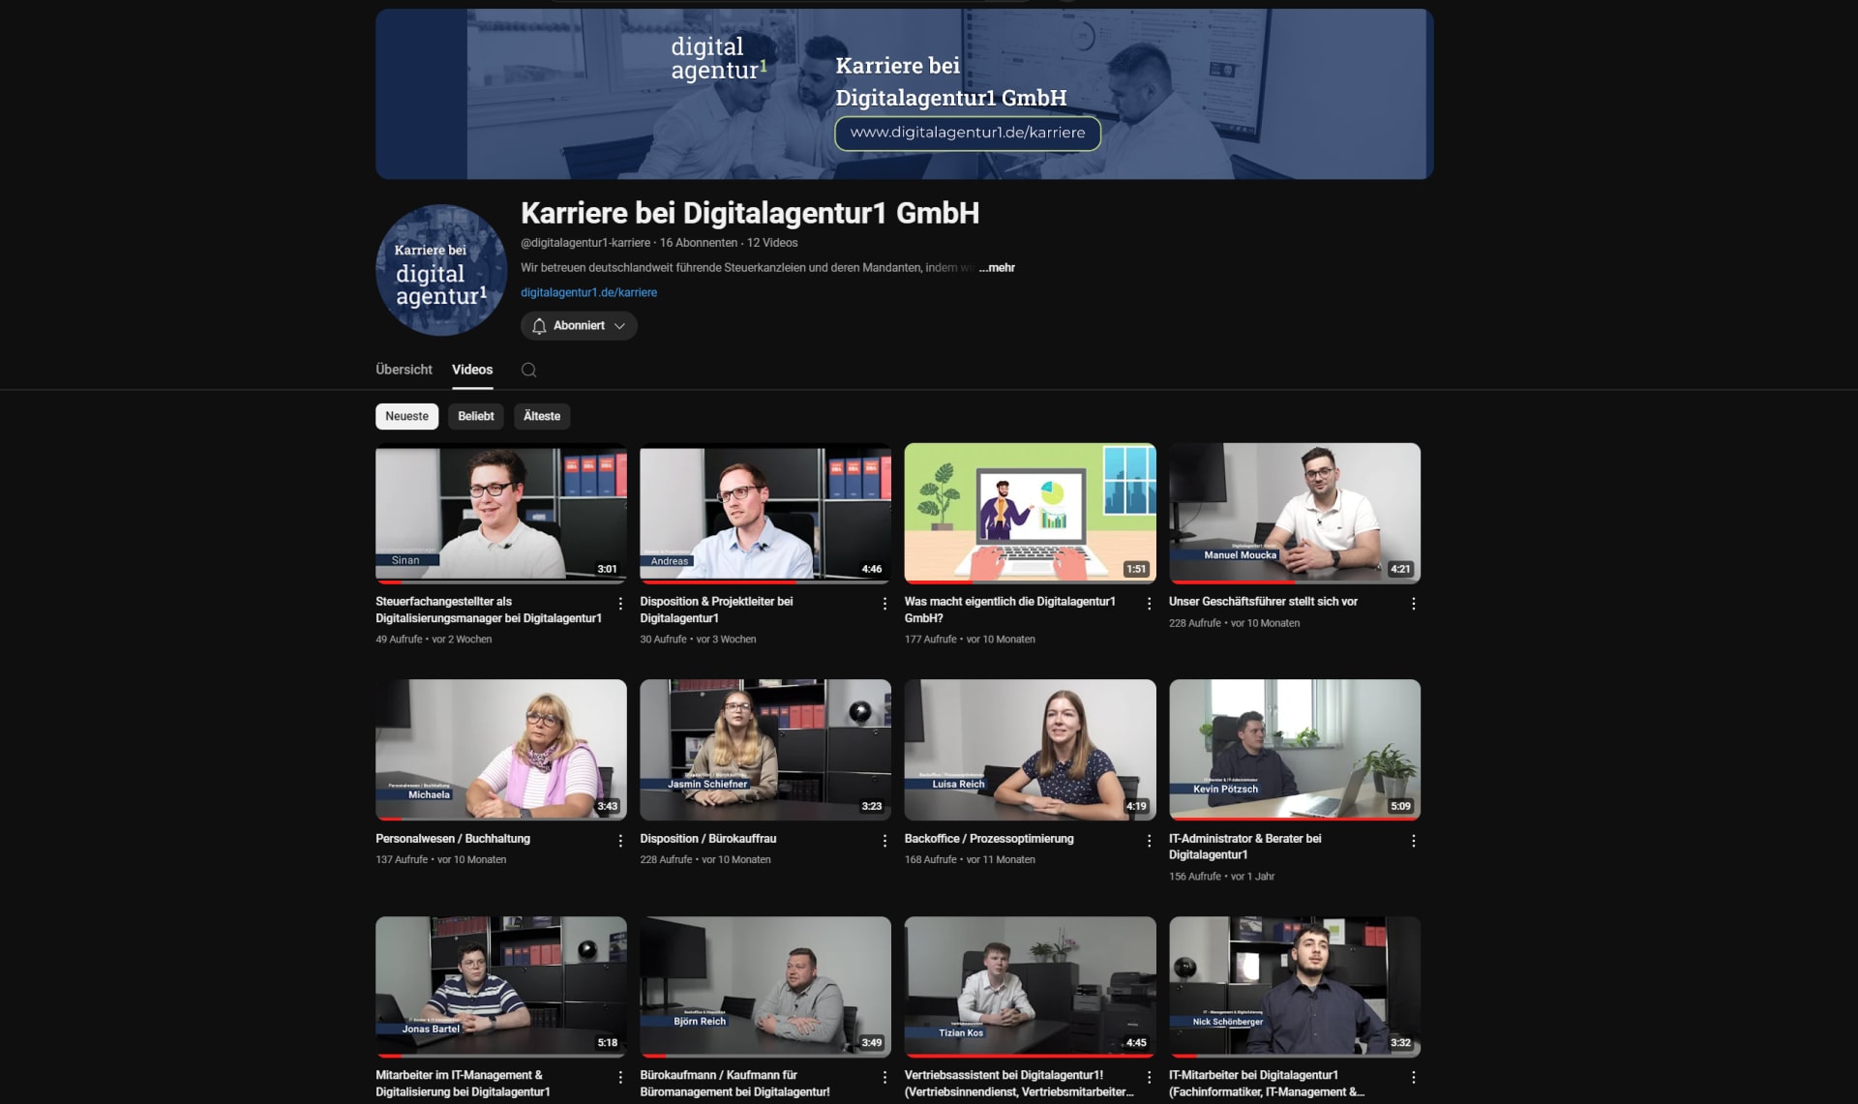Click the channel avatar logo
The height and width of the screenshot is (1104, 1858).
pyautogui.click(x=441, y=270)
